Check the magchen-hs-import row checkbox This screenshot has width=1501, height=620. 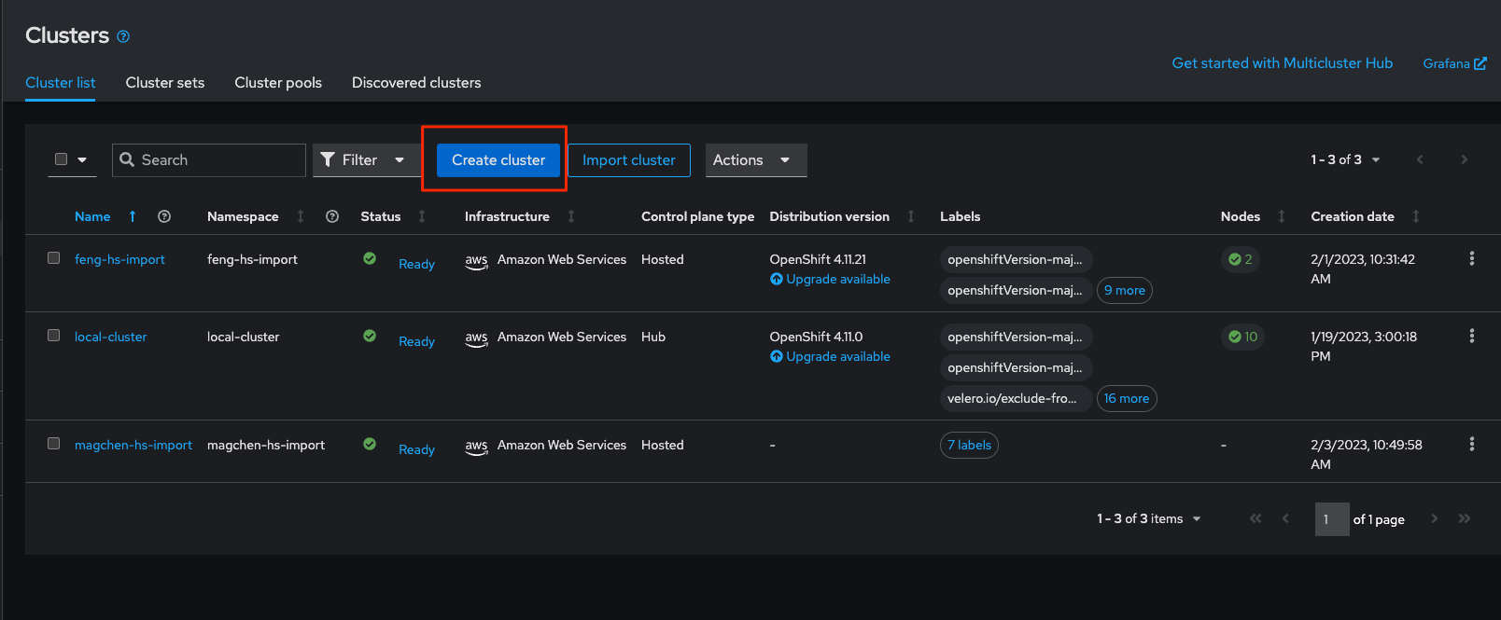click(x=54, y=444)
